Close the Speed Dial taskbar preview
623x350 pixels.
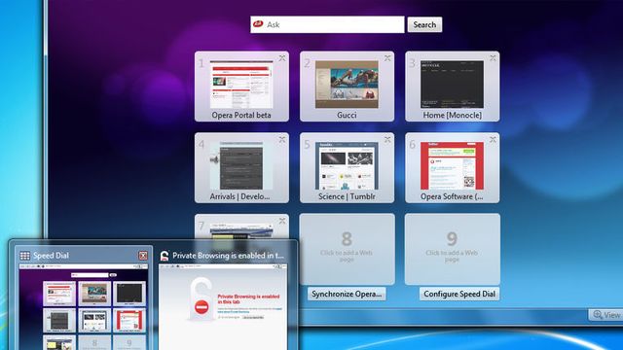tap(143, 256)
